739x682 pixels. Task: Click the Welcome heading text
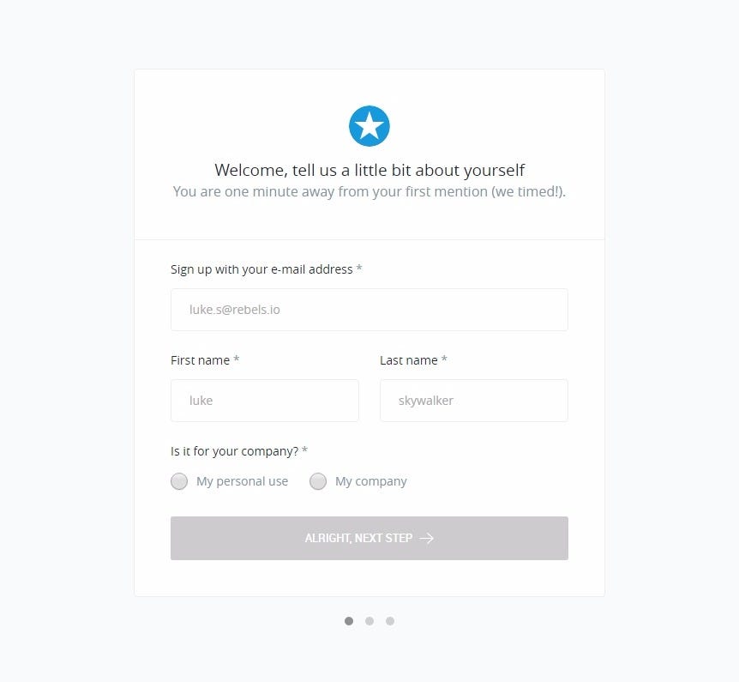click(x=369, y=170)
